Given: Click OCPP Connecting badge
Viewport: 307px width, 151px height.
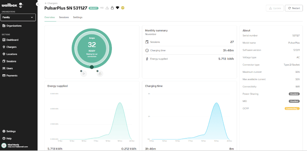Looking at the screenshot, I should [x=292, y=109].
